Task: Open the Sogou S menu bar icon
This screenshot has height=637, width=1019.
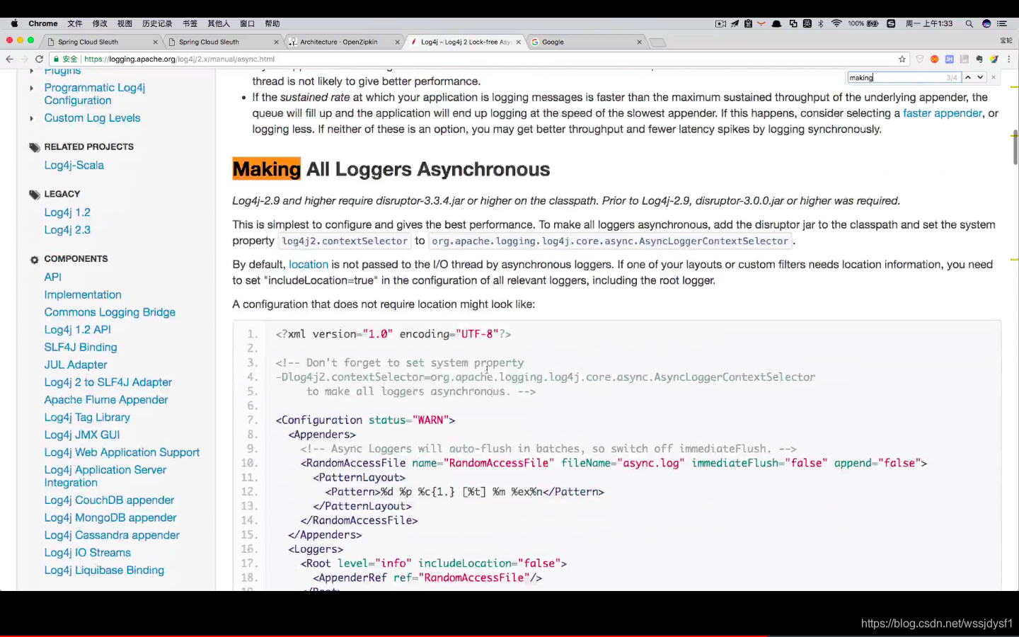Action: coord(891,23)
